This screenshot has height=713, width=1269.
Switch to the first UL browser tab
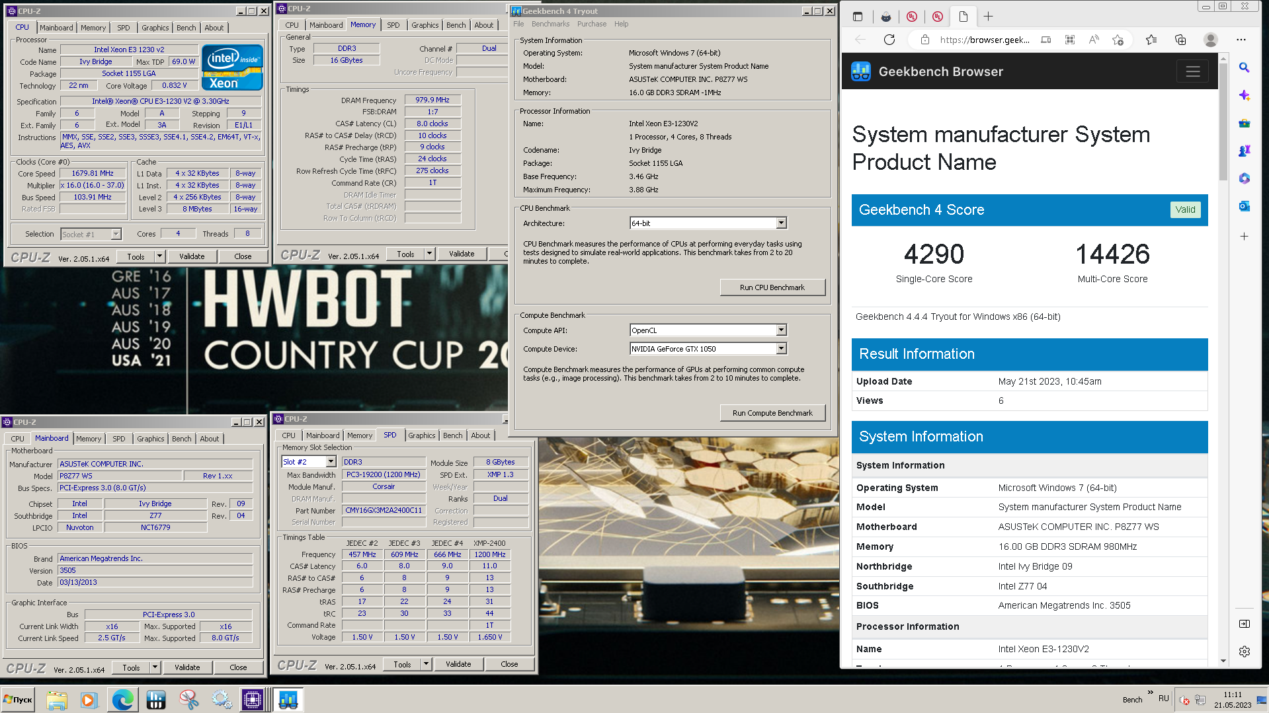click(x=912, y=17)
